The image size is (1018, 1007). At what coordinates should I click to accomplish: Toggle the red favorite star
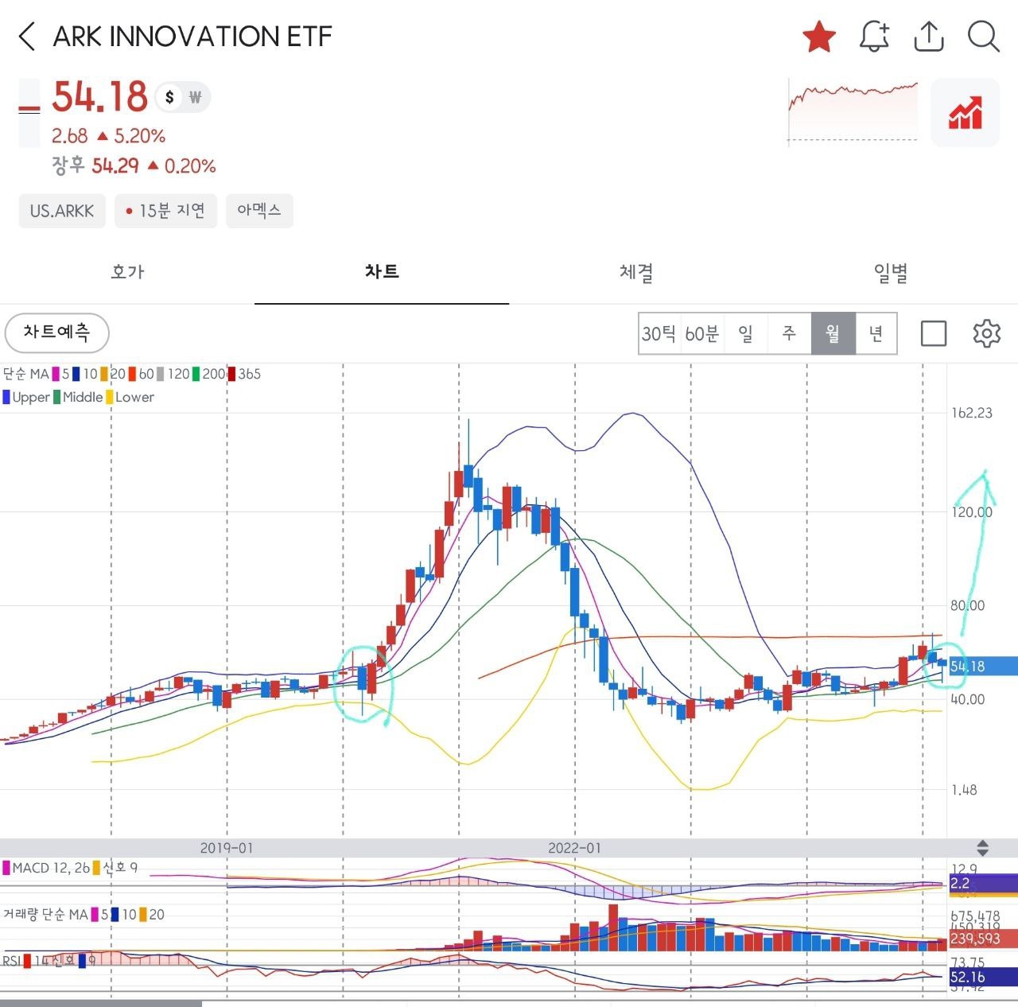[819, 37]
